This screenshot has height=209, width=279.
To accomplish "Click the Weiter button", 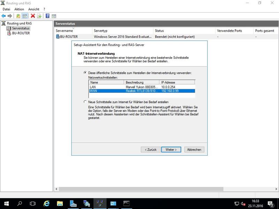I will [x=171, y=150].
